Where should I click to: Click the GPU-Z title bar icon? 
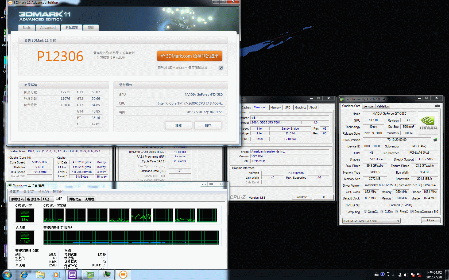click(x=342, y=99)
